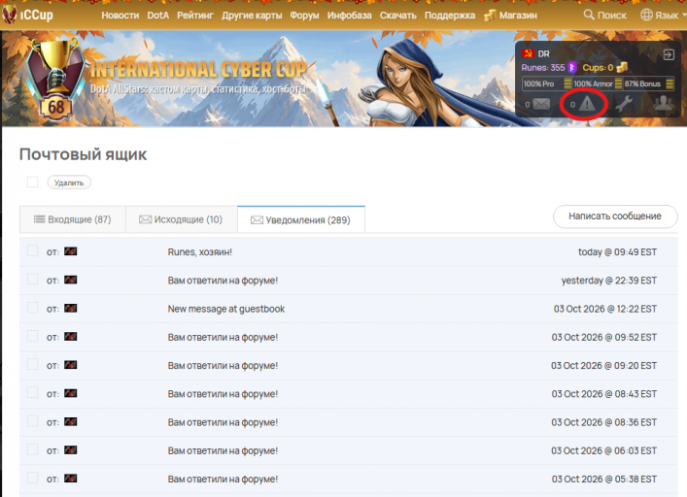Open 'Вам ответили на форуме!' from yesterday 22:39

pos(223,281)
